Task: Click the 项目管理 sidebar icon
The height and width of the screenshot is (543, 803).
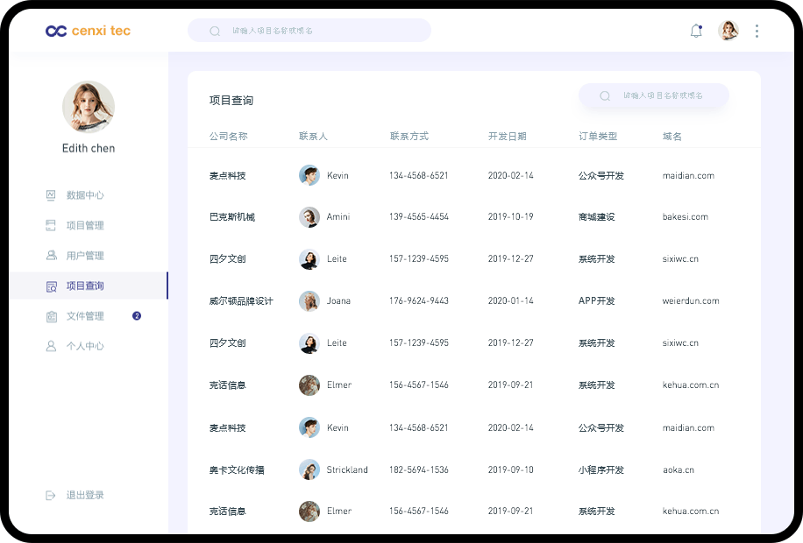Action: 51,225
